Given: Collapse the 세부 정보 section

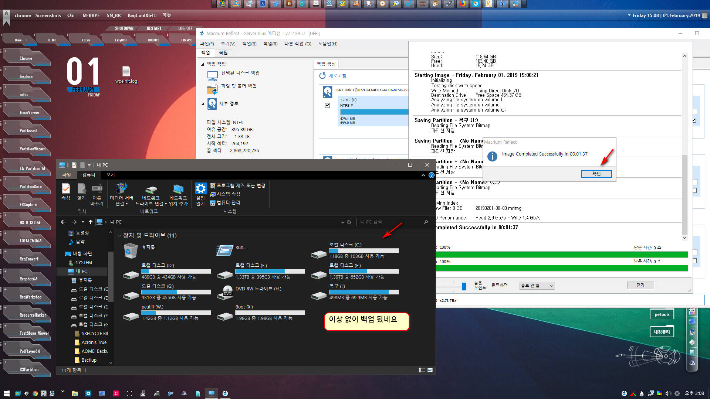Looking at the screenshot, I should coord(203,104).
